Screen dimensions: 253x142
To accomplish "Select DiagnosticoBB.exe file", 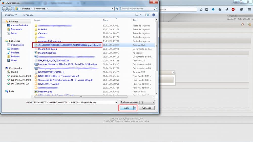I will pyautogui.click(x=47, y=53).
